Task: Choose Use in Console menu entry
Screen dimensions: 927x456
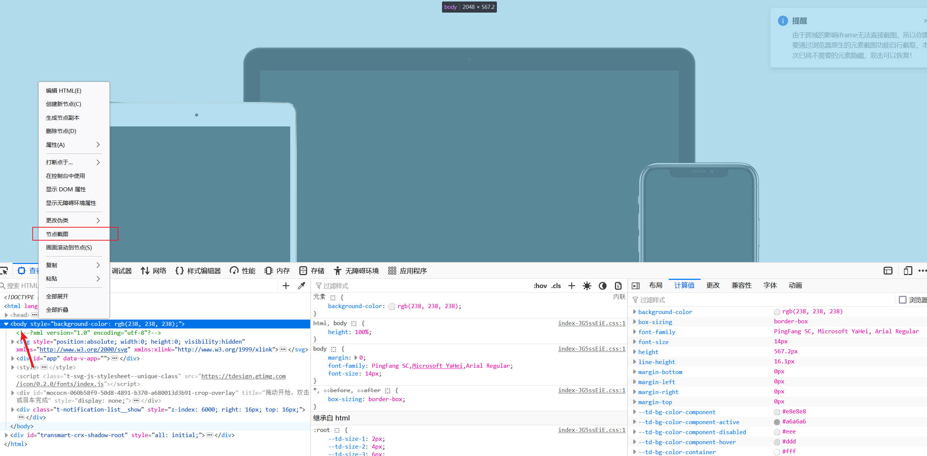Action: [74, 176]
